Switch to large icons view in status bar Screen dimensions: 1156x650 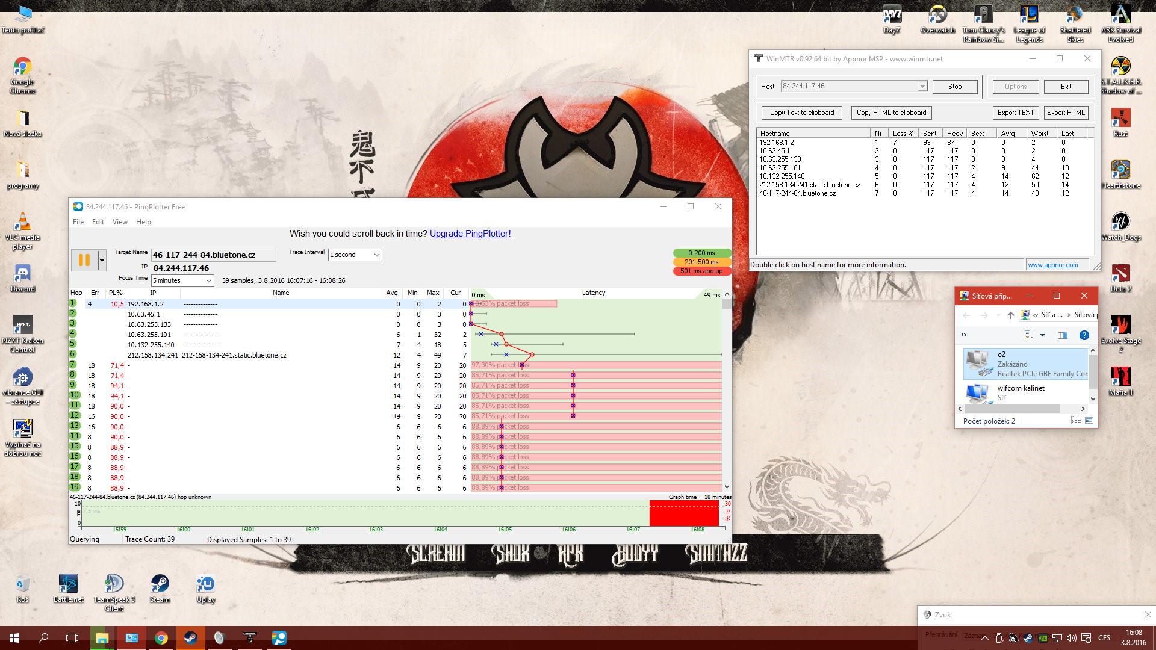tap(1089, 421)
